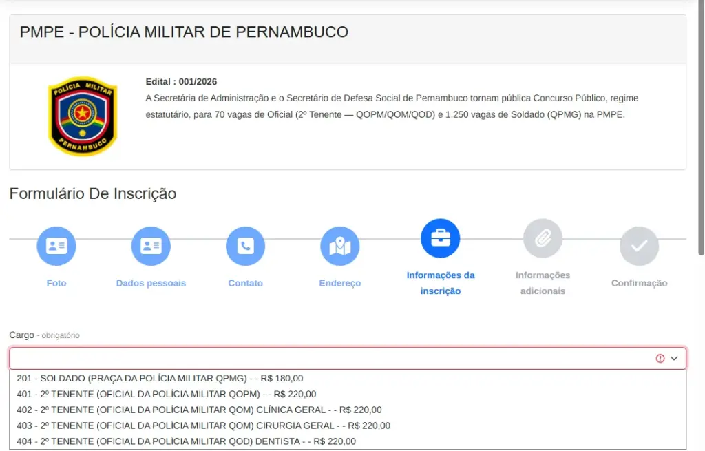
Task: Click the Confirmação checkmark step icon
Action: tap(639, 246)
